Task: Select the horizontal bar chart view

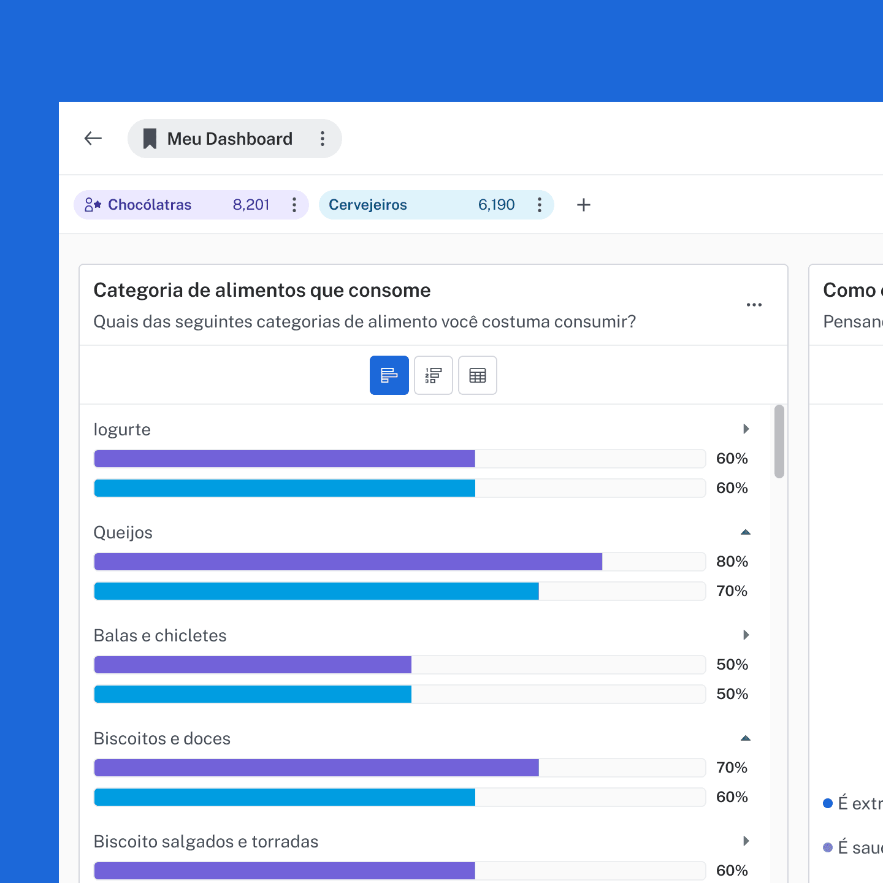Action: pyautogui.click(x=389, y=375)
